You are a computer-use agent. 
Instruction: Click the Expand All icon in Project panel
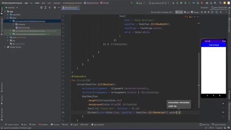pyautogui.click(x=45, y=8)
